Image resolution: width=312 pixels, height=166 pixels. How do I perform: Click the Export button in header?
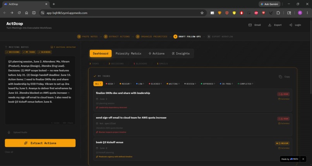[x=275, y=25]
